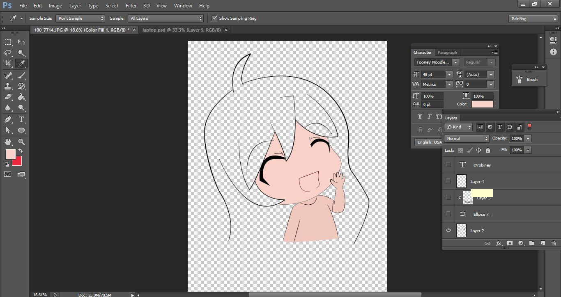The width and height of the screenshot is (561, 297).
Task: Open the Filter menu
Action: coord(131,6)
